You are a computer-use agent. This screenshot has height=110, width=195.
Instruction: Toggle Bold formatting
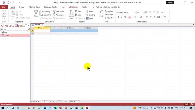[x=118, y=17]
